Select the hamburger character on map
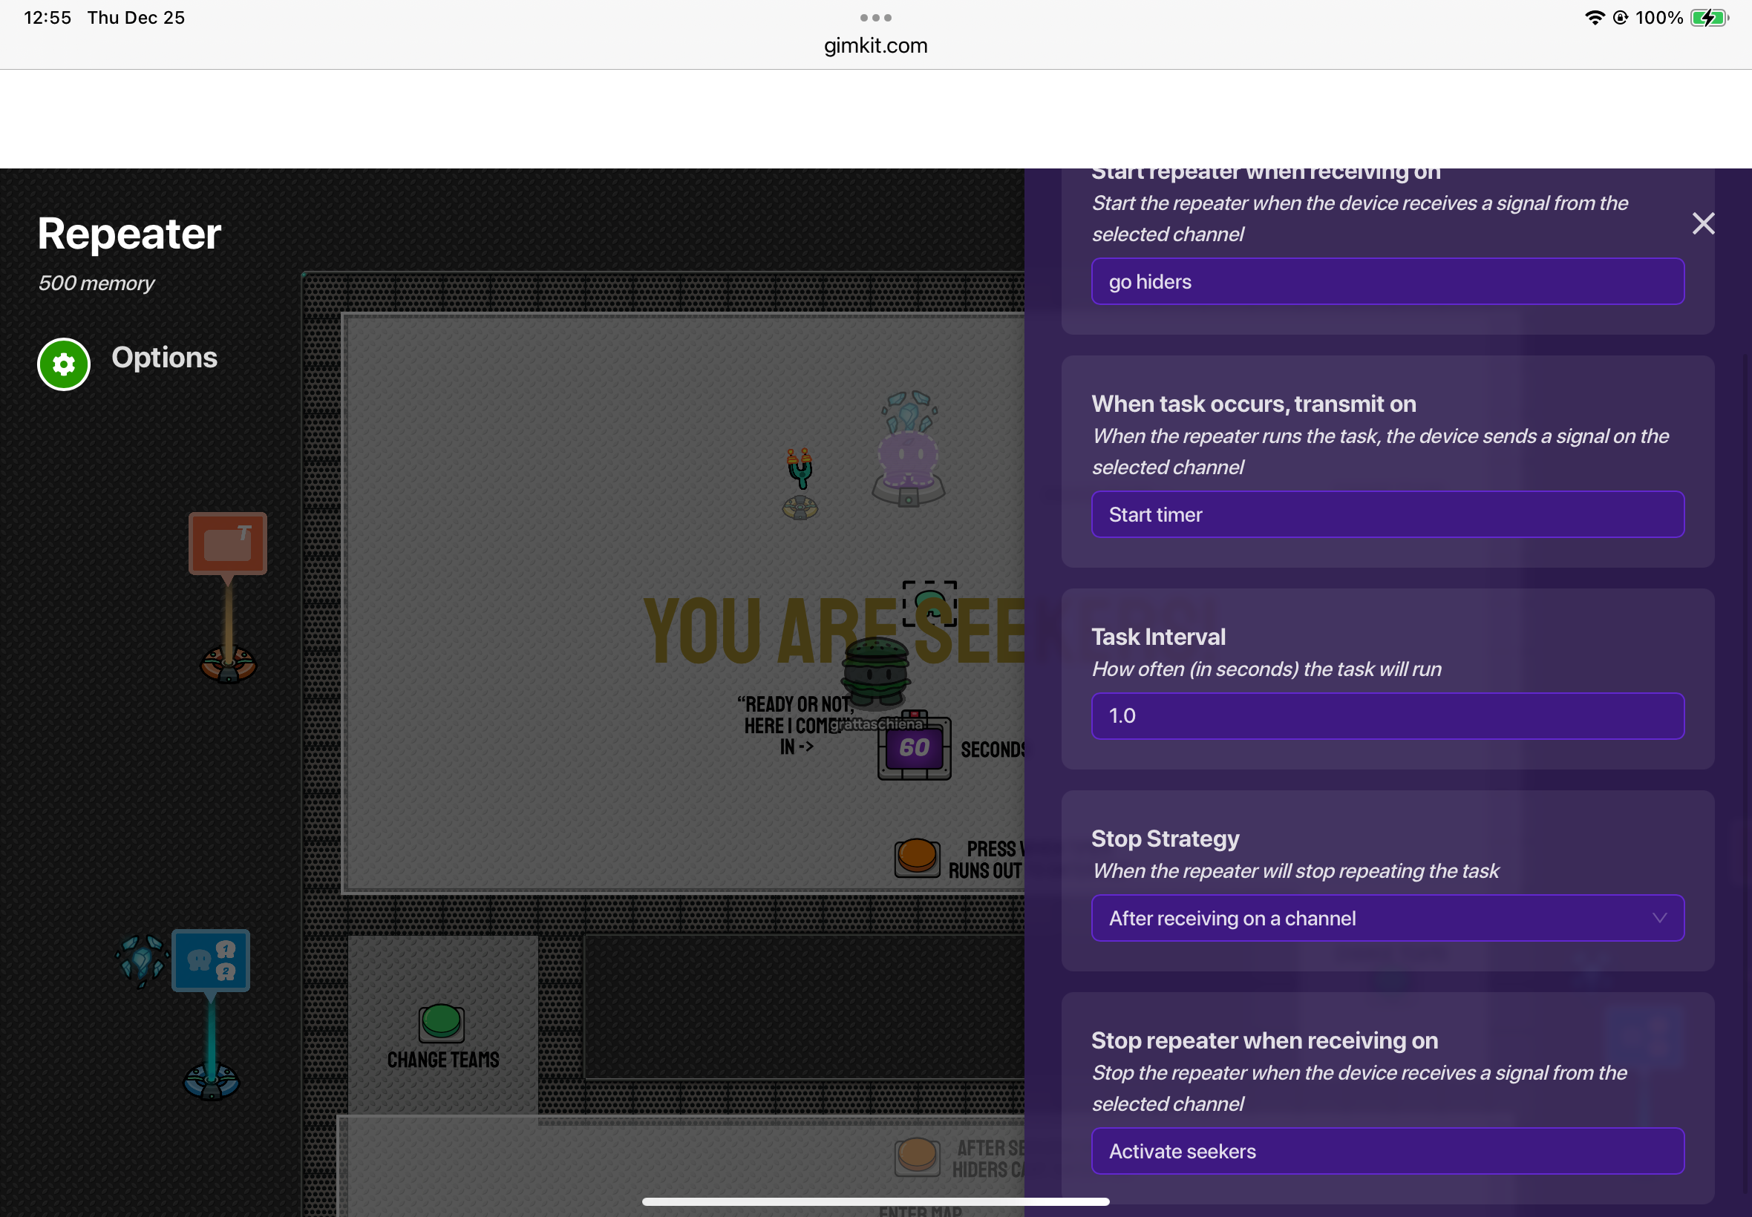The image size is (1752, 1217). point(875,670)
